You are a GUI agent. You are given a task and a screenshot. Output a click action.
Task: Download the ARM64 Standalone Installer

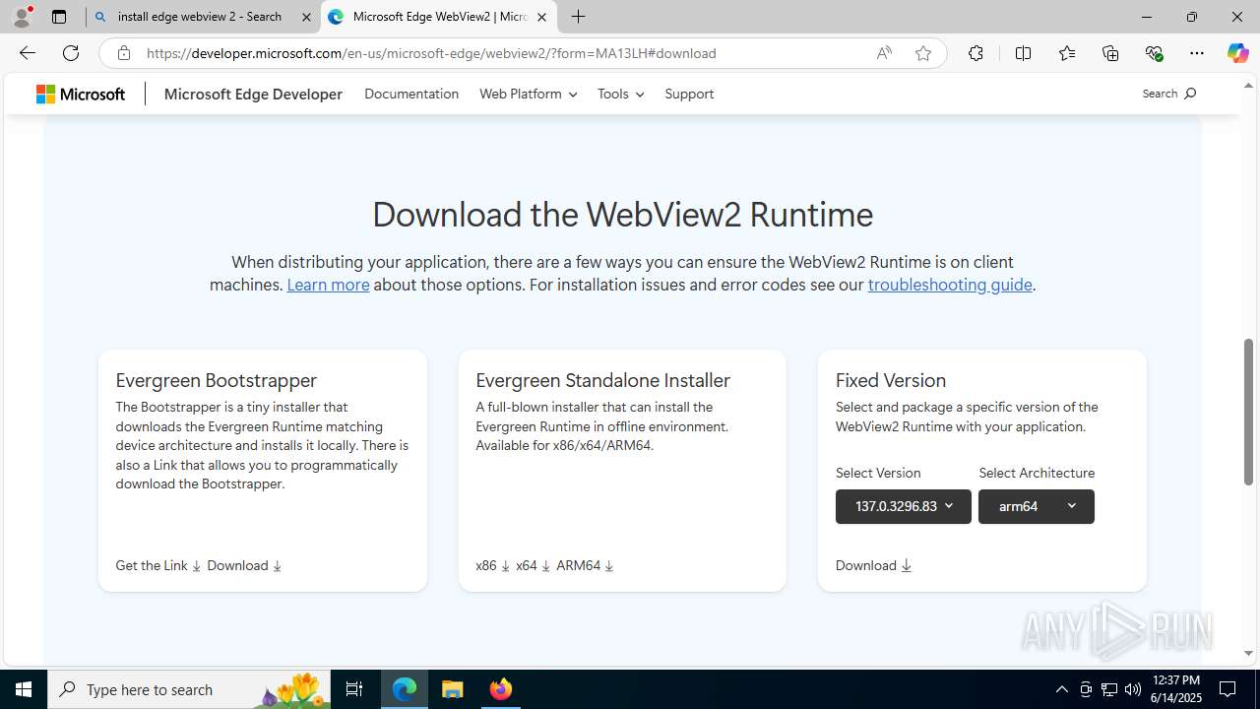585,565
